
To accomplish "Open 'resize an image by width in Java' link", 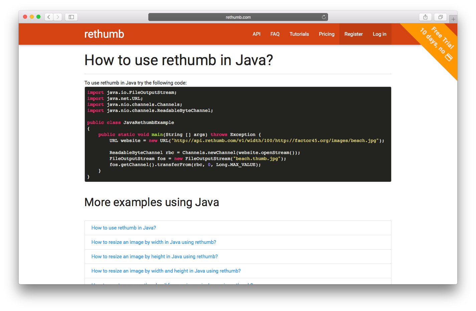I will pyautogui.click(x=154, y=242).
